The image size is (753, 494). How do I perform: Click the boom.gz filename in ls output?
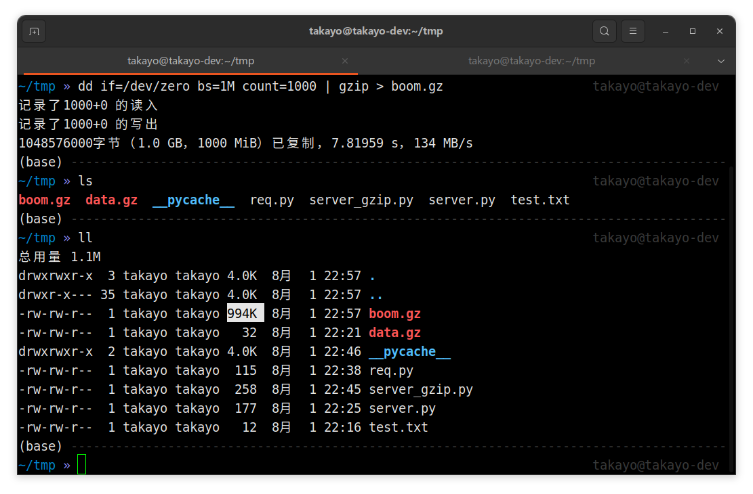(x=44, y=200)
